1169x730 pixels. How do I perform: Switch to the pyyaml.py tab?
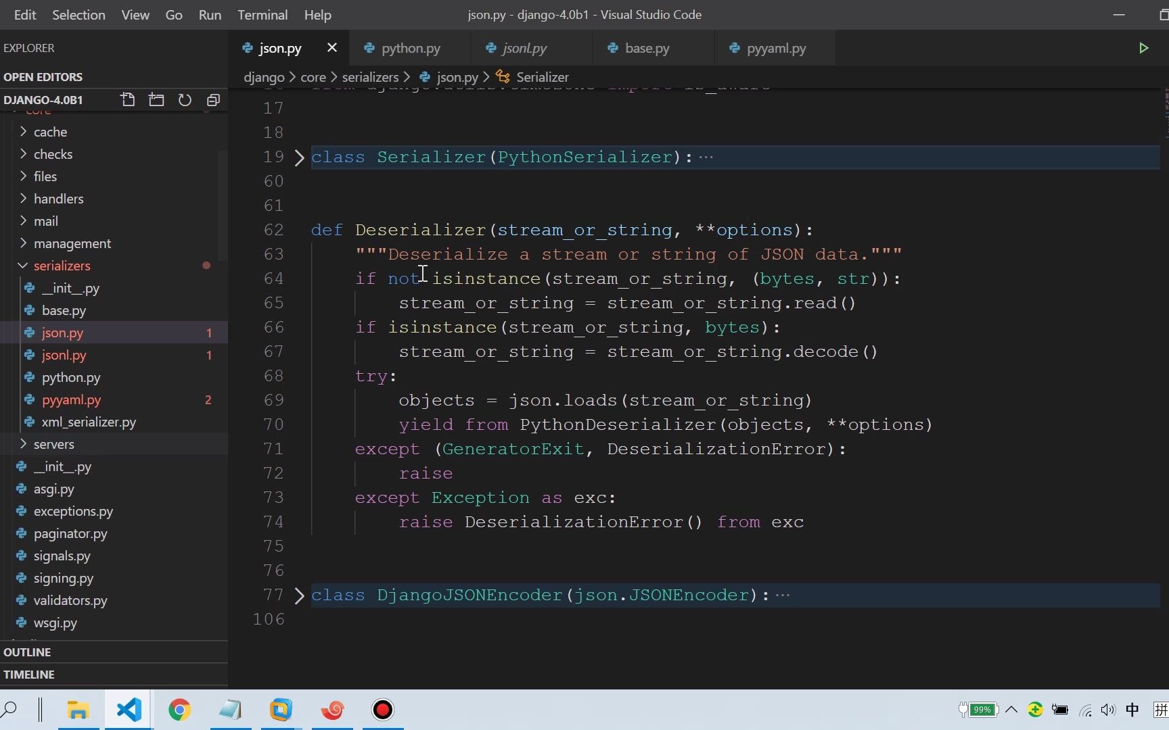(775, 48)
